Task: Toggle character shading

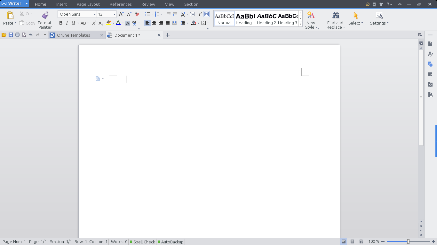Action: (x=128, y=23)
